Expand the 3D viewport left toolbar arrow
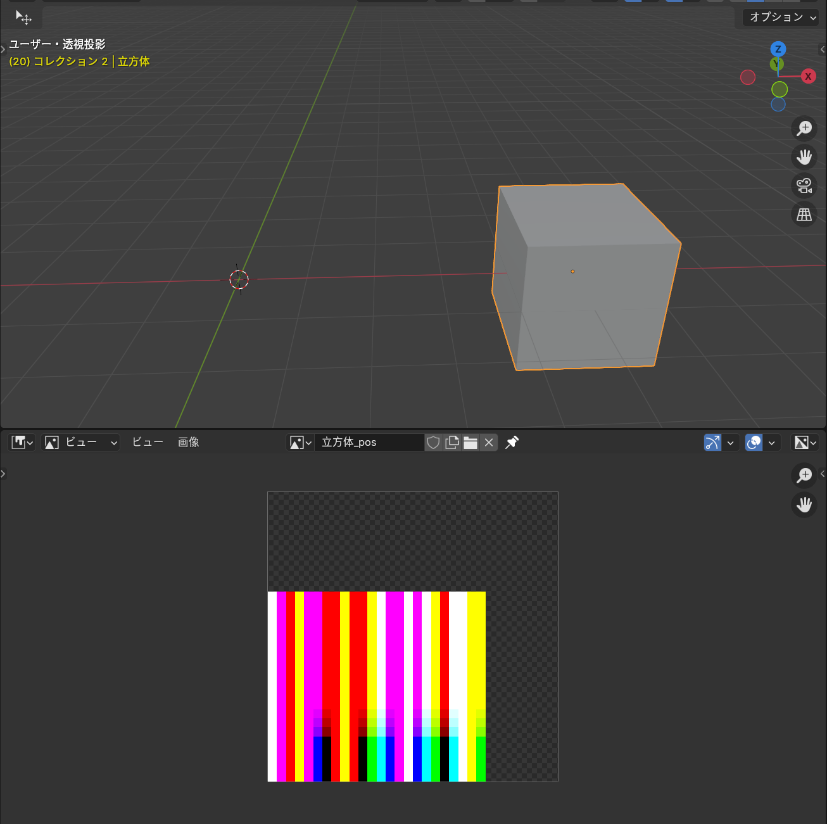The height and width of the screenshot is (824, 827). (3, 49)
